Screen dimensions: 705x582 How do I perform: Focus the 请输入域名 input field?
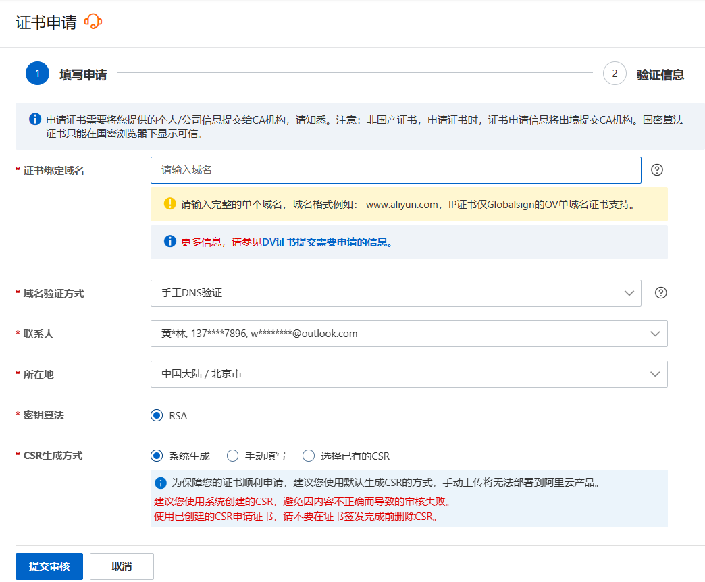click(x=396, y=170)
